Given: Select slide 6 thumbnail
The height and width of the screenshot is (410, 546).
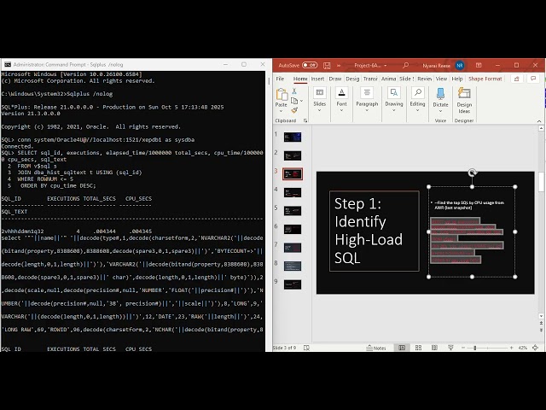Looking at the screenshot, I should click(293, 230).
